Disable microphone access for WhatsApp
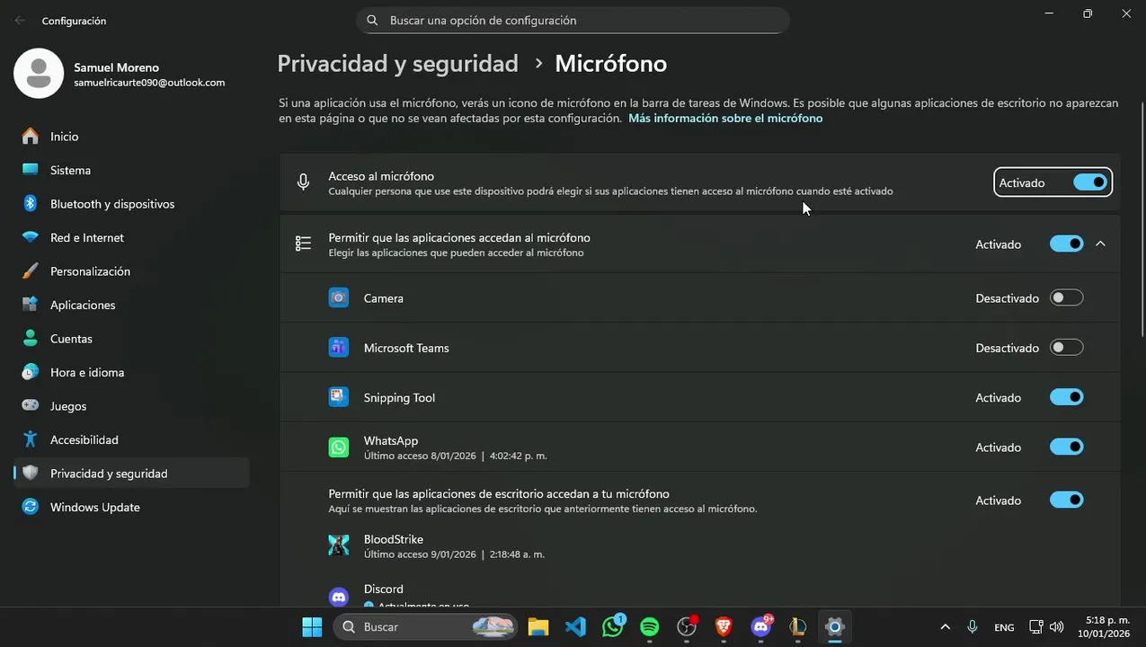This screenshot has width=1146, height=647. tap(1066, 447)
